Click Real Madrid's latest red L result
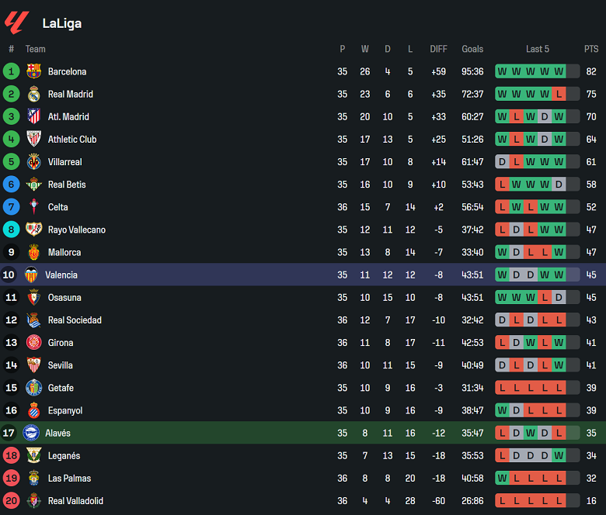The height and width of the screenshot is (515, 606). point(559,94)
